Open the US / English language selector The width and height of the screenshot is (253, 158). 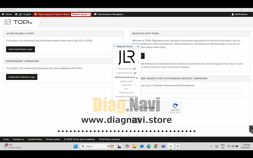23,14
